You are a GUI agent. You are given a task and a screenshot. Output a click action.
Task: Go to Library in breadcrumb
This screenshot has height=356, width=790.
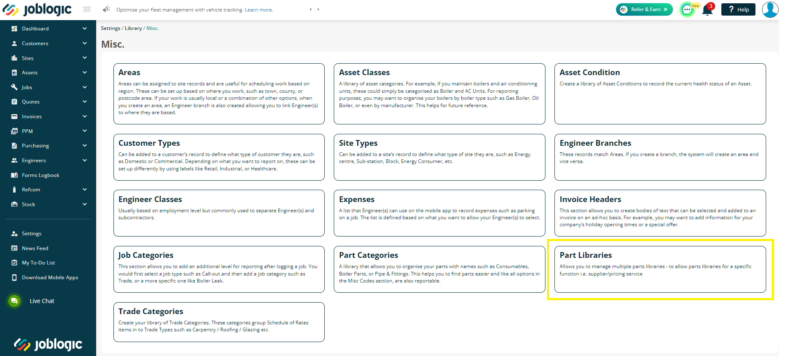[x=133, y=28]
